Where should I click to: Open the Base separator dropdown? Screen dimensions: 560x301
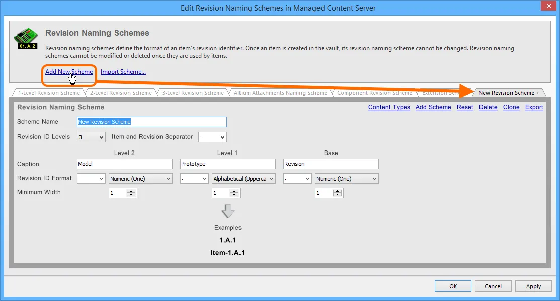tap(297, 179)
